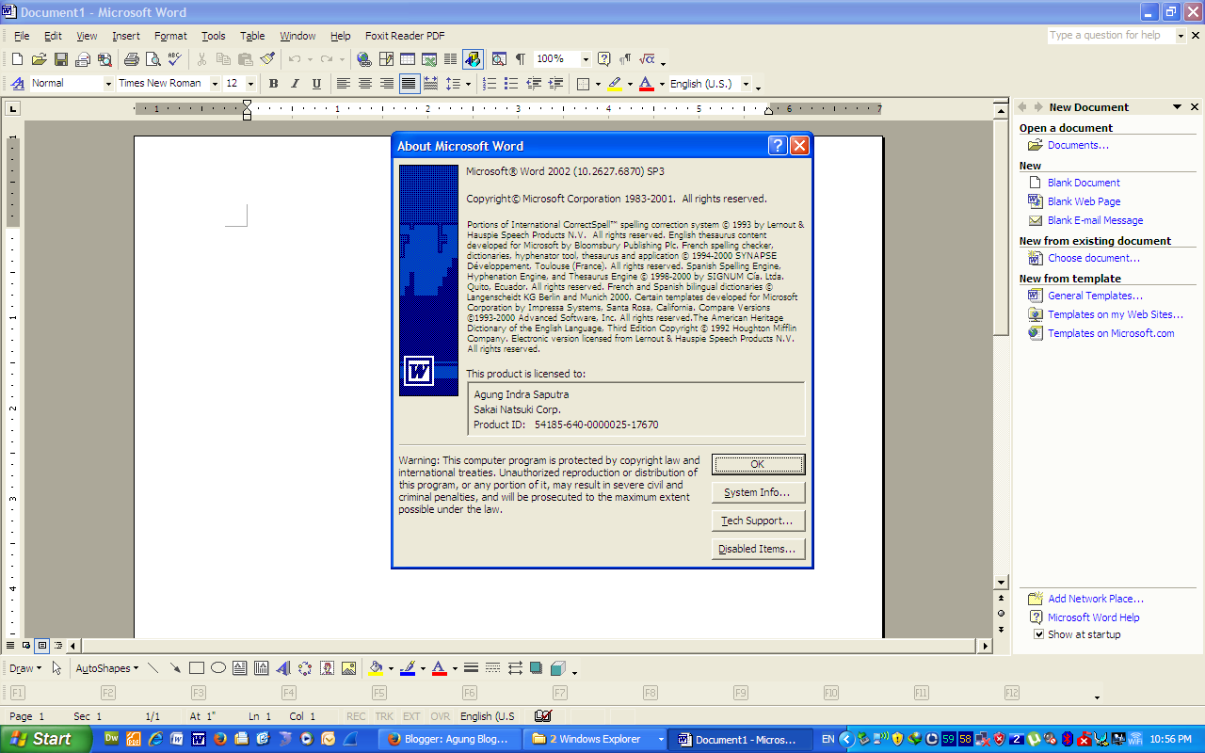The width and height of the screenshot is (1205, 753).
Task: Click the Paste clipboard icon
Action: click(x=245, y=59)
